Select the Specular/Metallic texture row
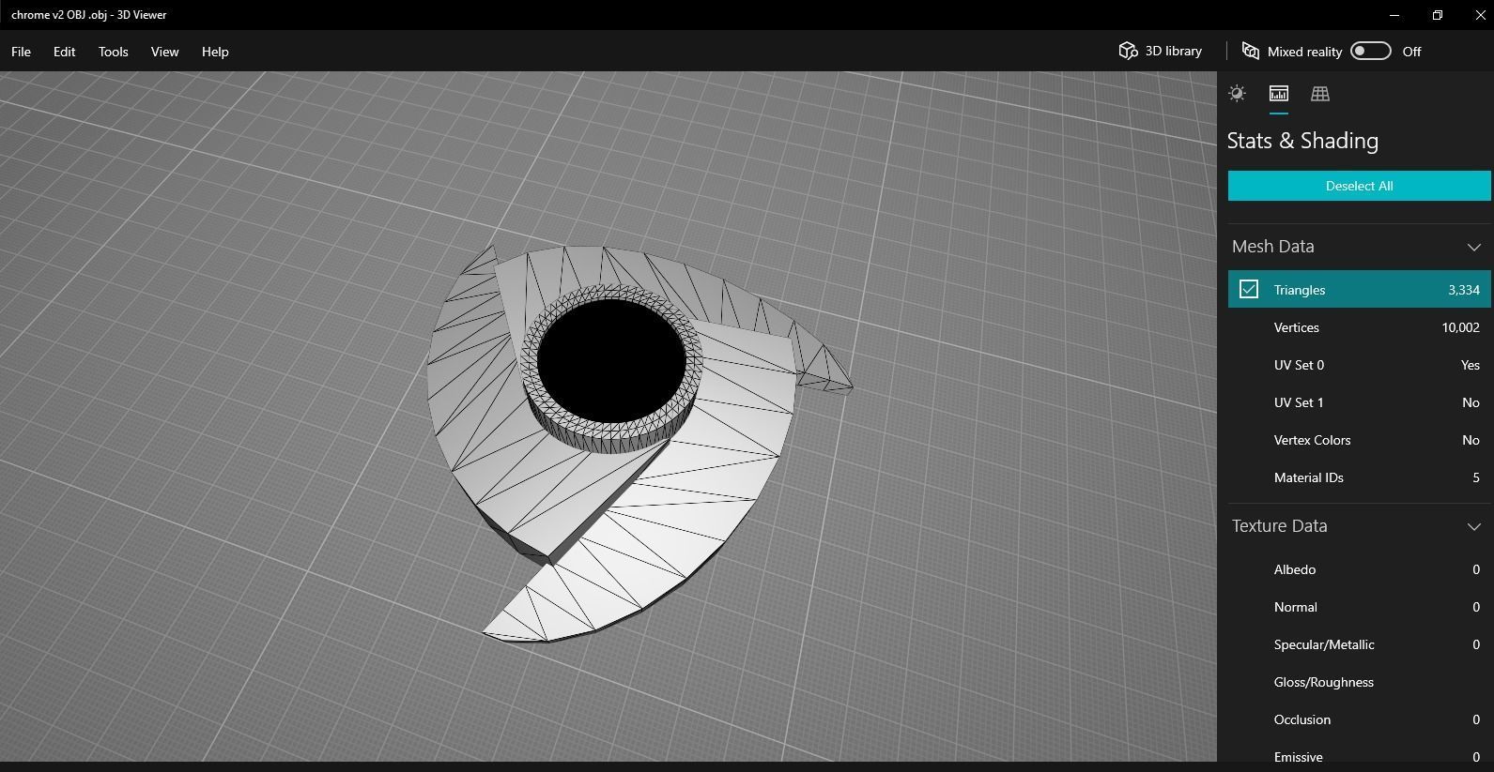Viewport: 1494px width, 772px height. (x=1359, y=644)
